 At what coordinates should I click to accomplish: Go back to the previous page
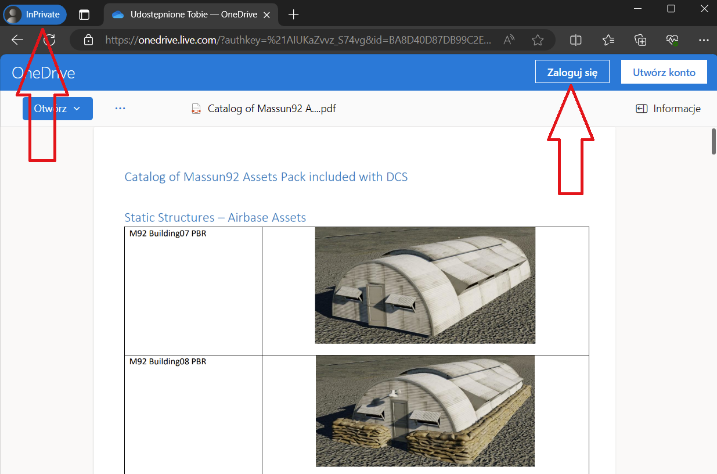coord(17,39)
